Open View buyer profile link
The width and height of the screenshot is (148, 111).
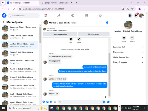pos(83,49)
